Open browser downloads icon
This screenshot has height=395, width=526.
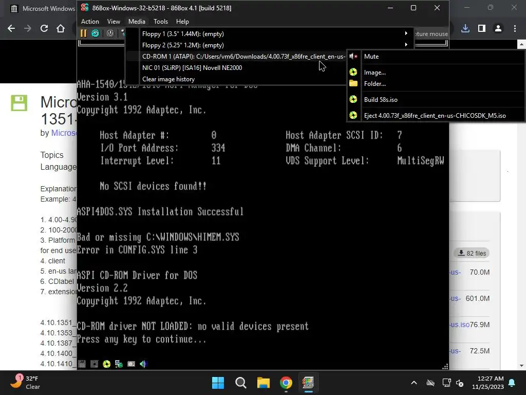coord(465,29)
